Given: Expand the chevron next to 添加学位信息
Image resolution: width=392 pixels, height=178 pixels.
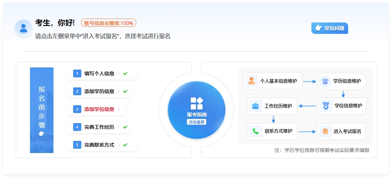Looking at the screenshot, I should tap(119, 109).
